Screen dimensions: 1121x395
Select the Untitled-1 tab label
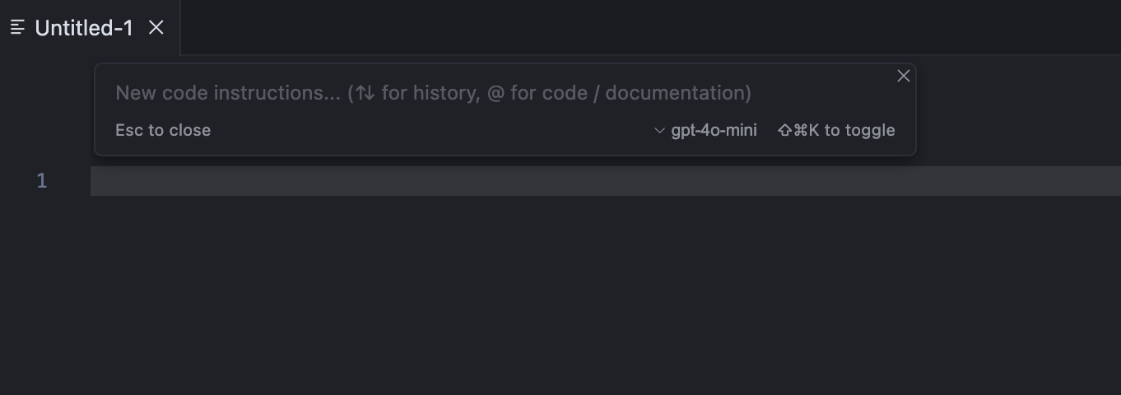click(x=84, y=28)
